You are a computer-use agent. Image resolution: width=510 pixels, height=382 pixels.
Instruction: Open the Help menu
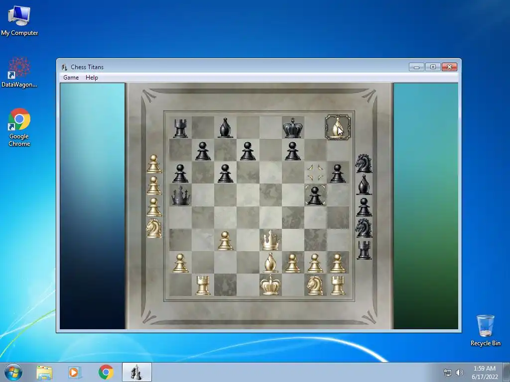click(92, 78)
